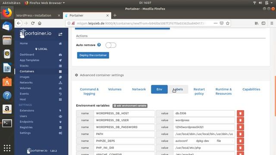The height and width of the screenshot is (155, 276).
Task: Bookmark this page with the star icon
Action: (x=228, y=23)
